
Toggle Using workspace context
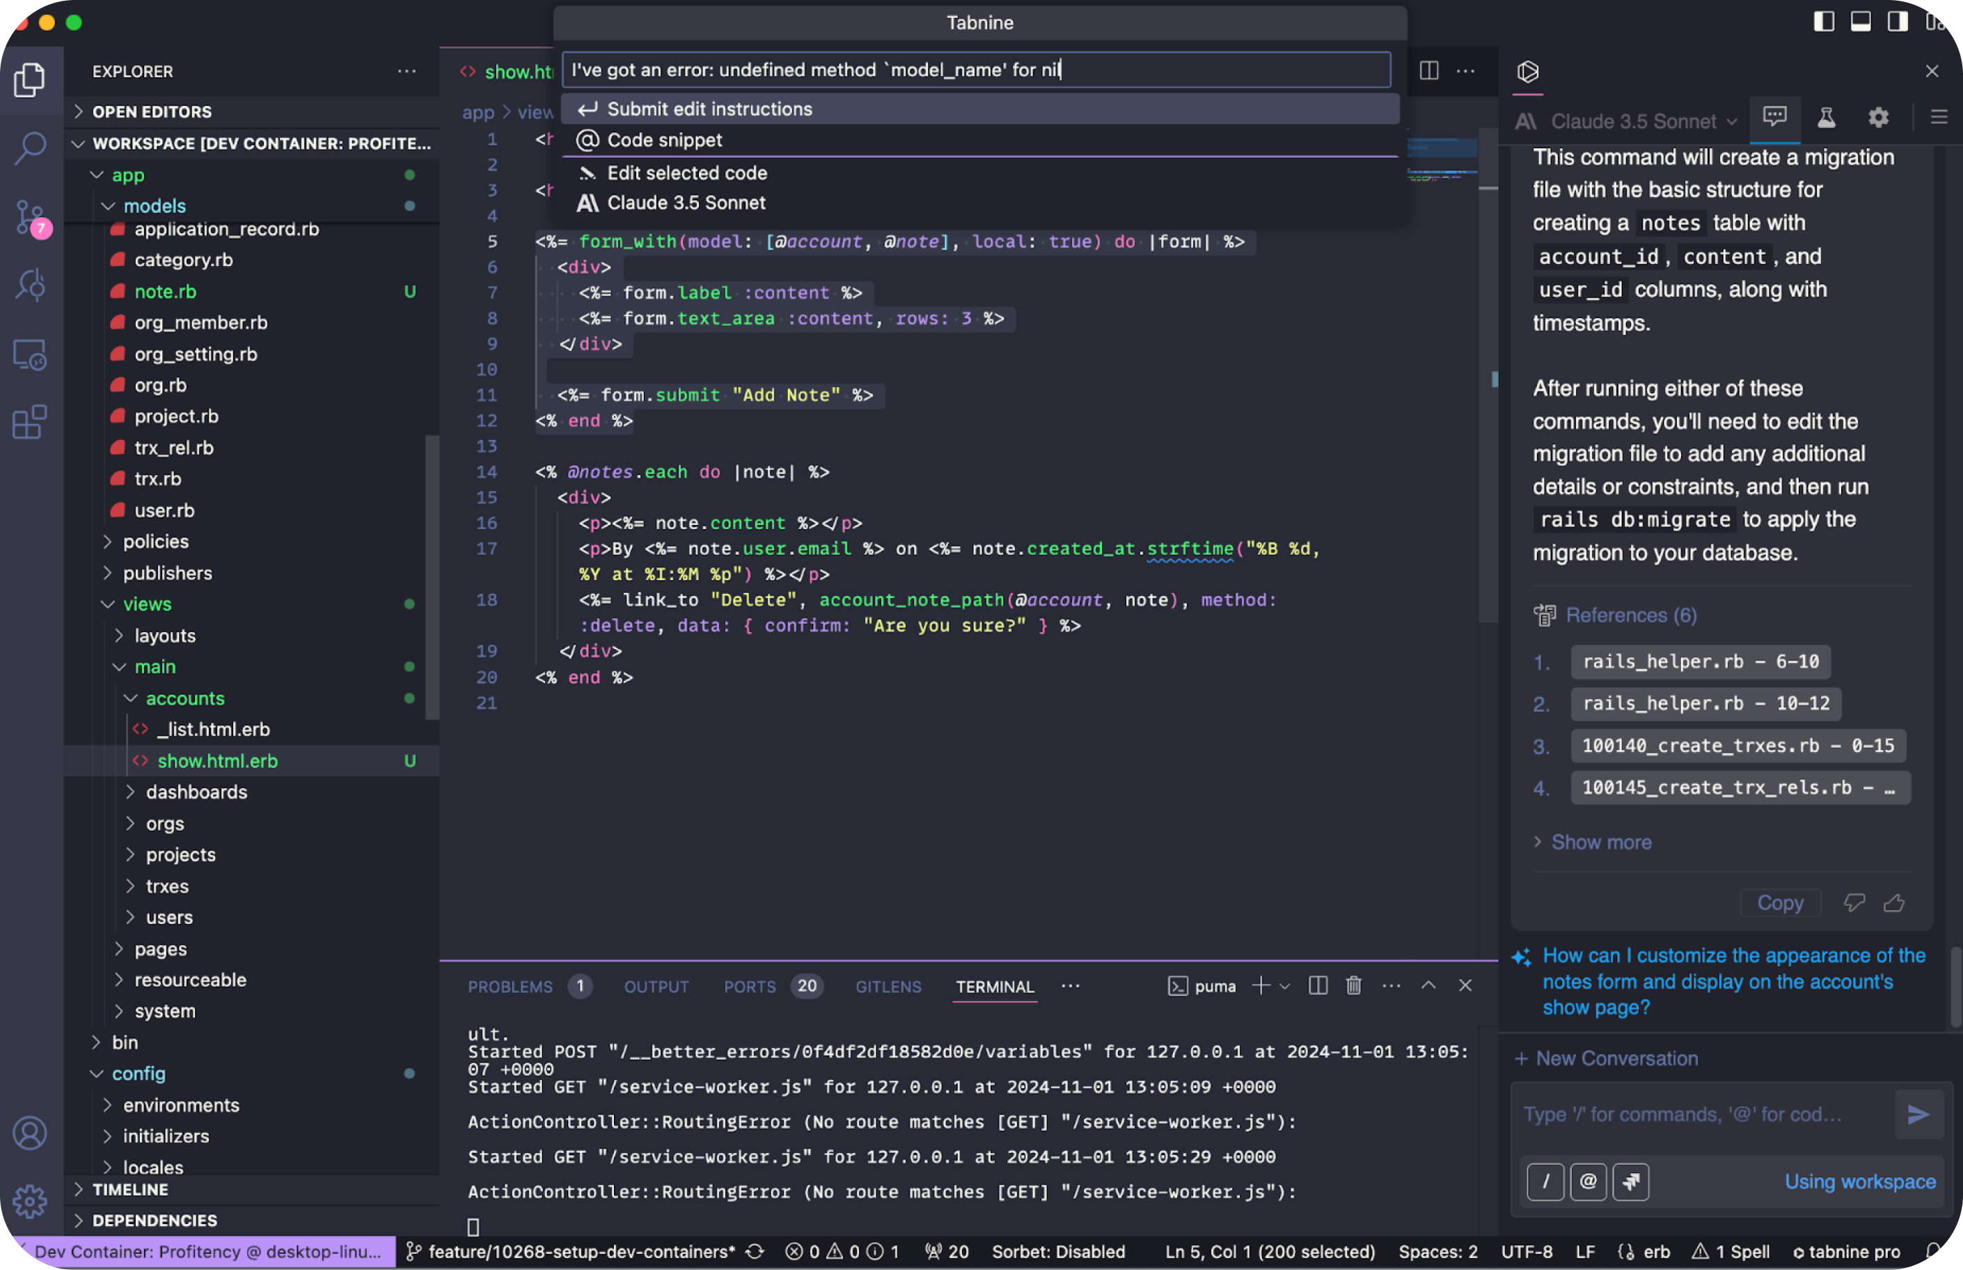tap(1859, 1182)
